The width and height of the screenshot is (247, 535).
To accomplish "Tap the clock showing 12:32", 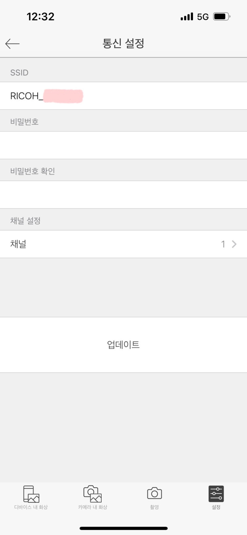I will click(41, 16).
